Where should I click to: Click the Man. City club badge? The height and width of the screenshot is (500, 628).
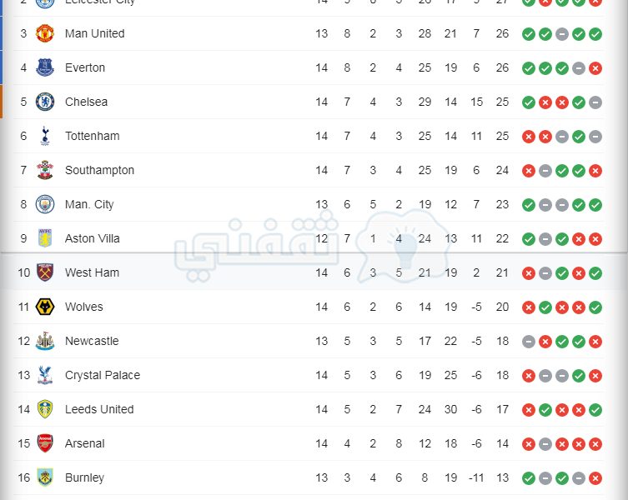tap(45, 204)
